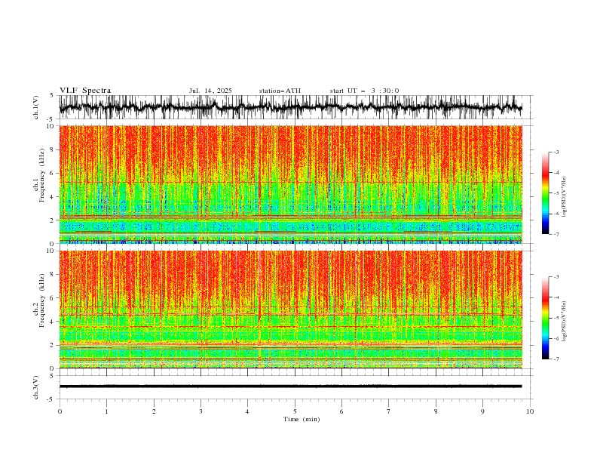Click the "7" tick on the time axis
This screenshot has width=597, height=462.
click(x=389, y=411)
